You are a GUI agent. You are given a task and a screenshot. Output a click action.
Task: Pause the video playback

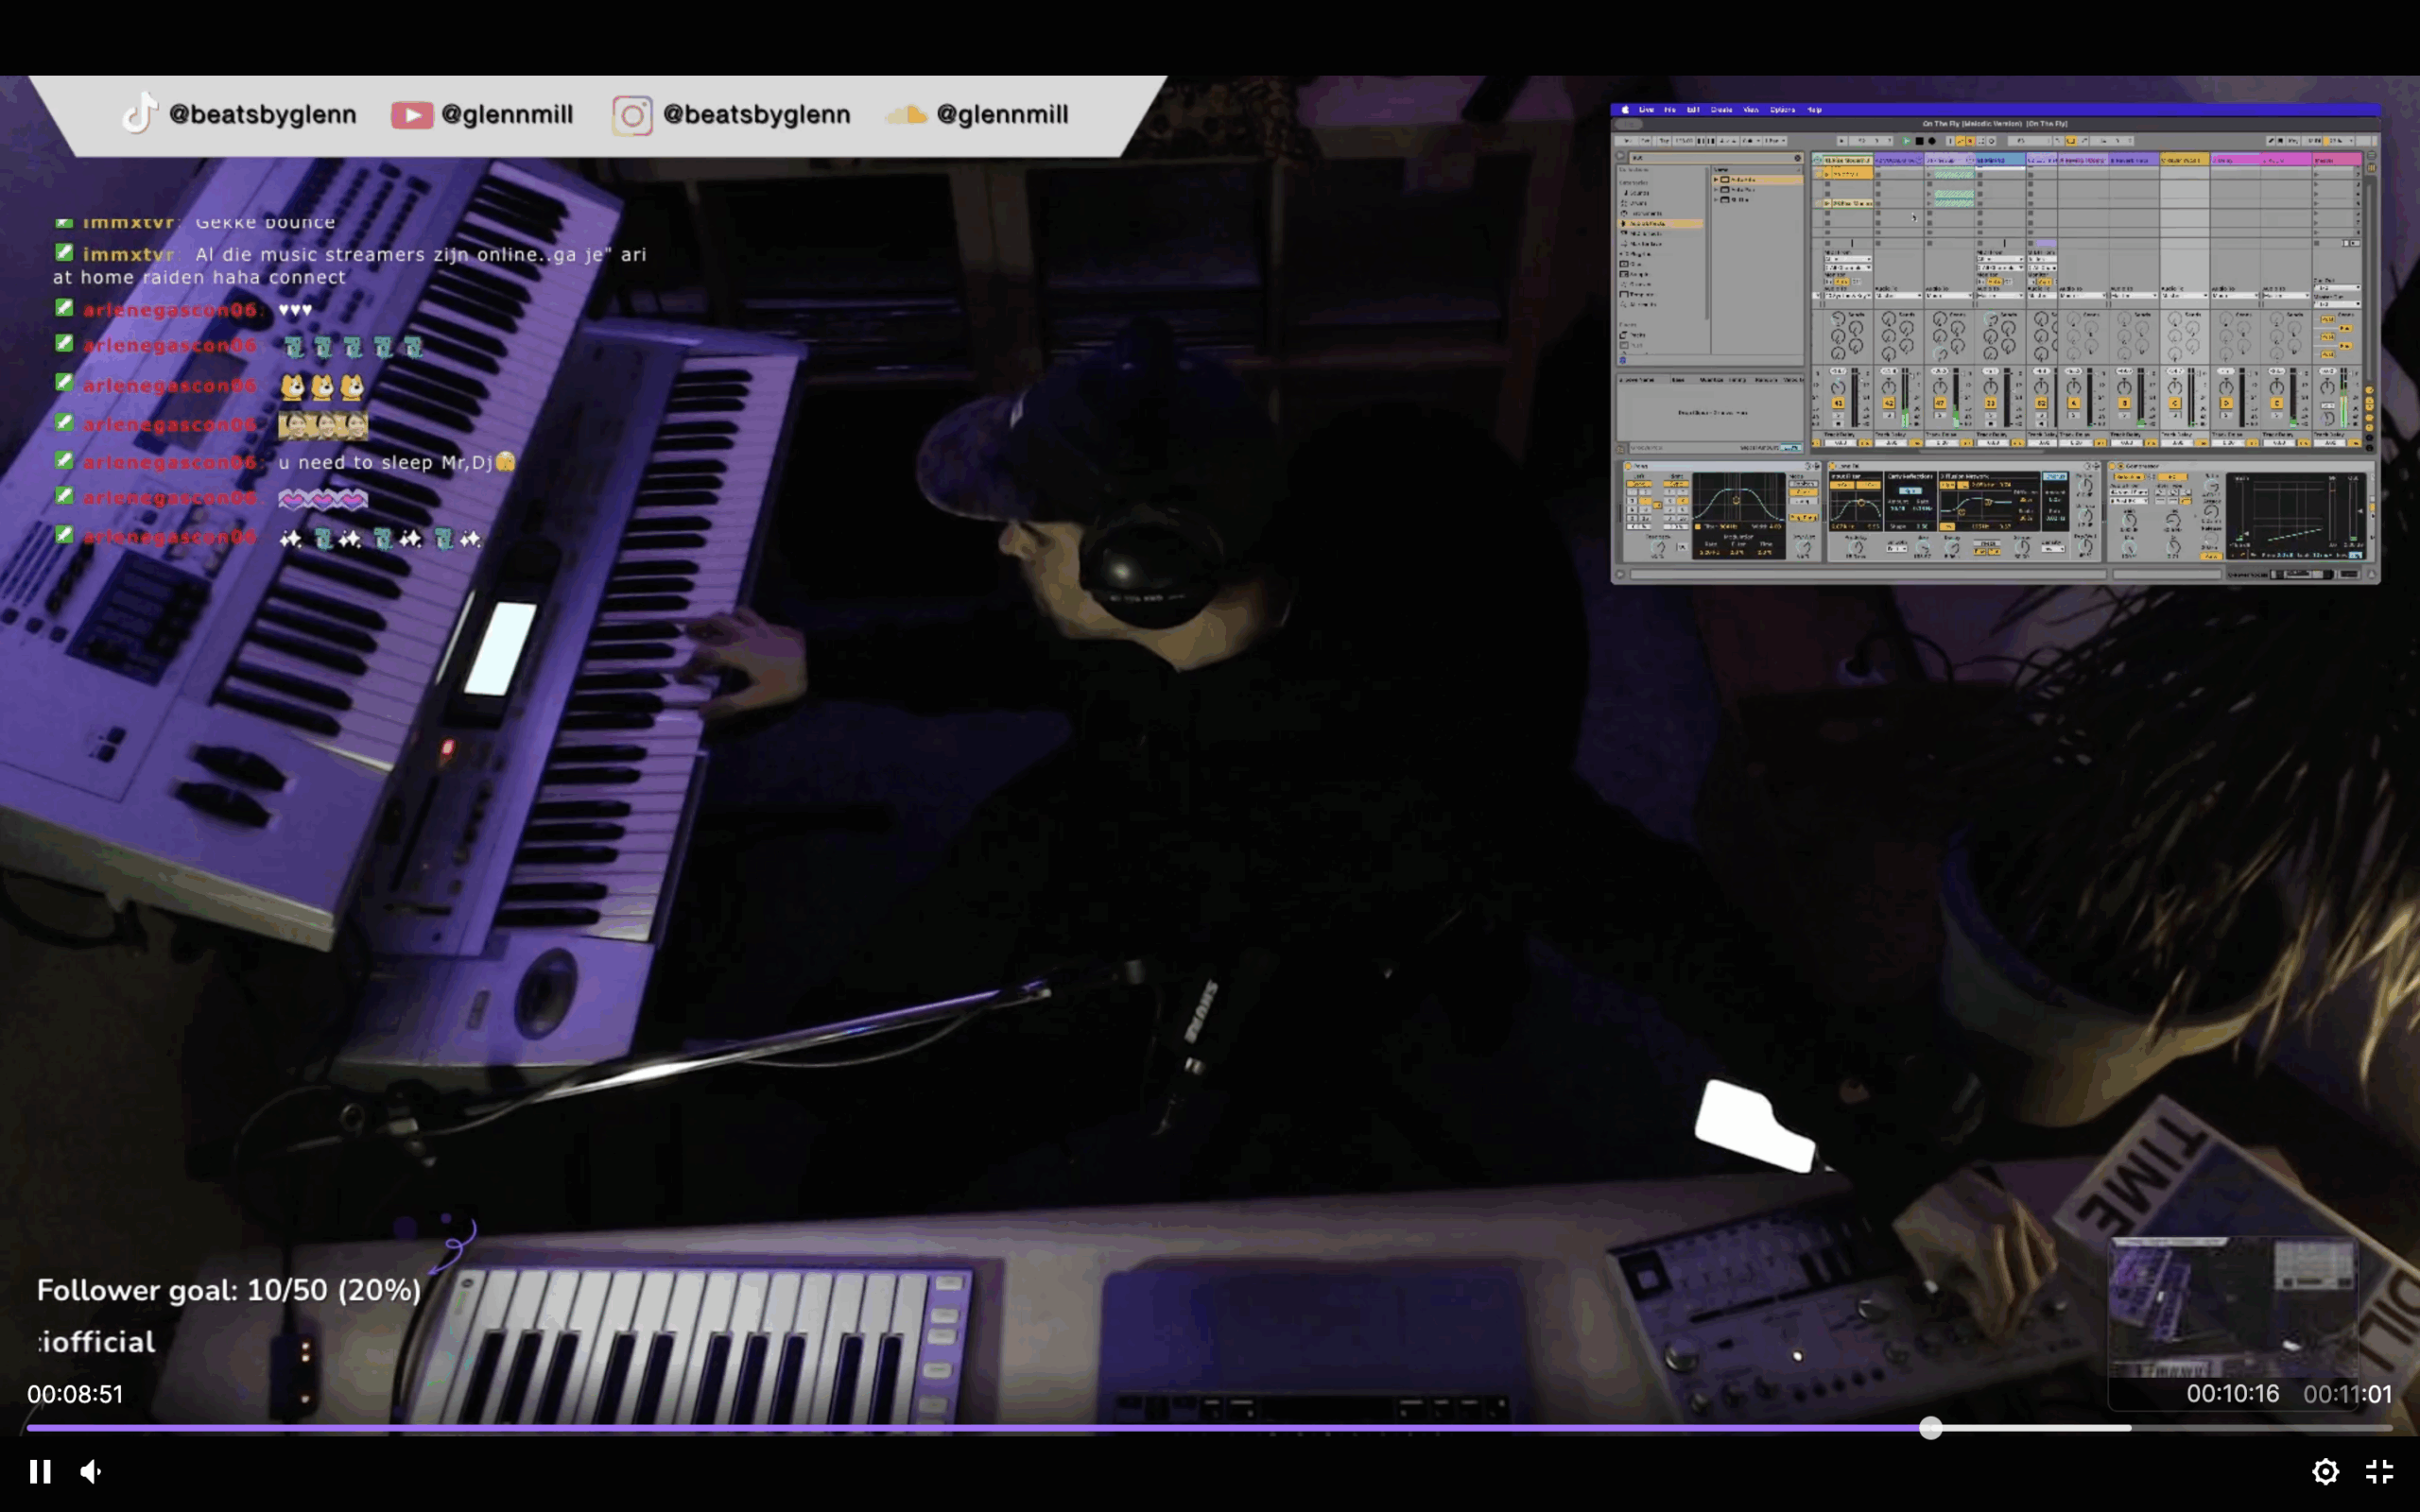40,1471
